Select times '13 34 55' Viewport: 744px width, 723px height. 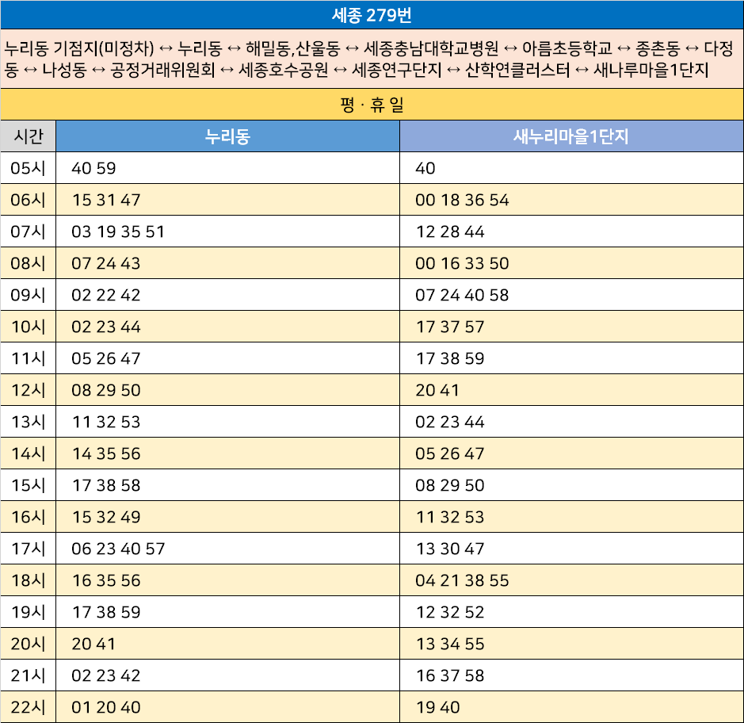point(450,645)
